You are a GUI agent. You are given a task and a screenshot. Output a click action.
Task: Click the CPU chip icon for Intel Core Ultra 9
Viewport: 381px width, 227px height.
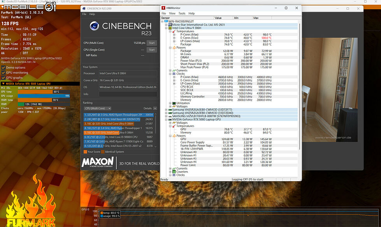[170, 28]
